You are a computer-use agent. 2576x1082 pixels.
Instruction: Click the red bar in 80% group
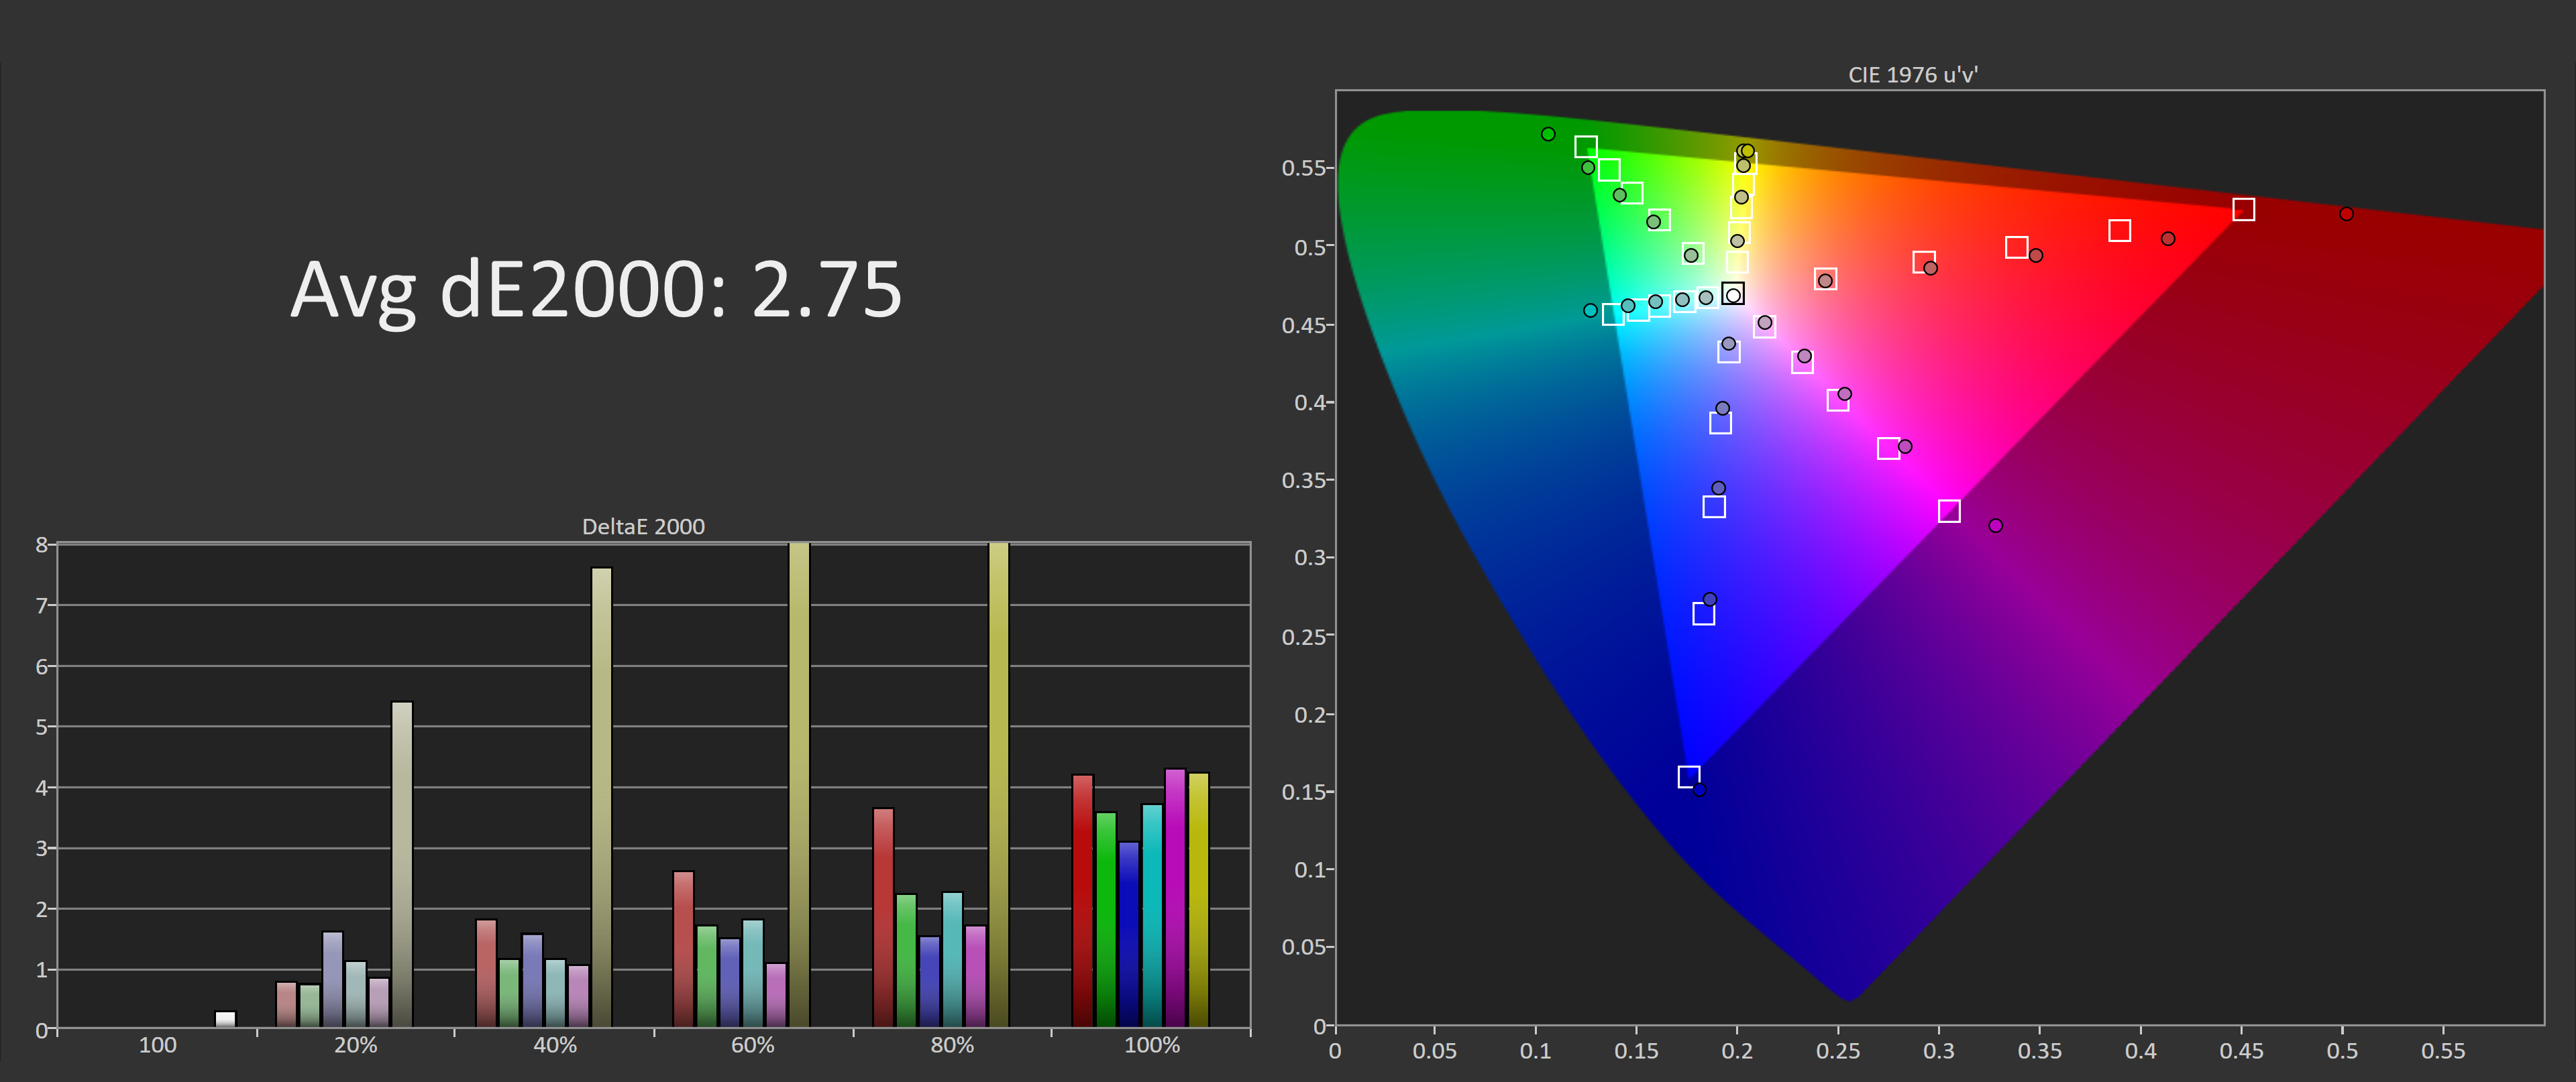[x=883, y=916]
